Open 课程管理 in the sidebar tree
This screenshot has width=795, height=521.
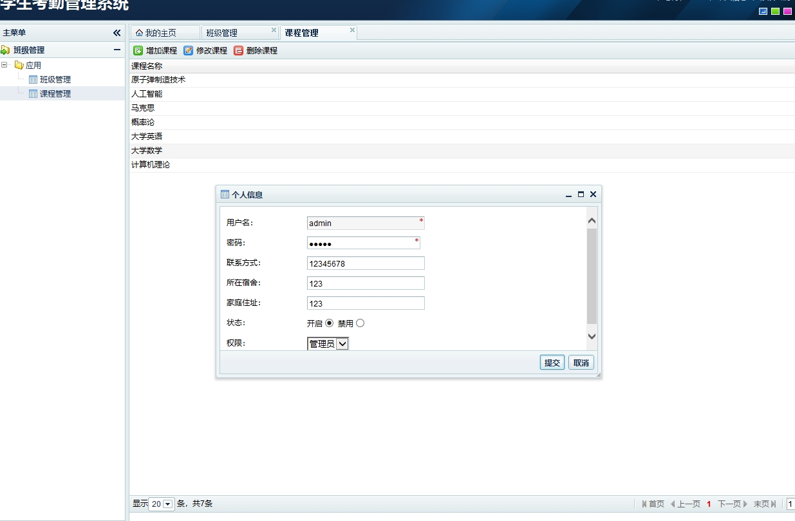[x=55, y=94]
